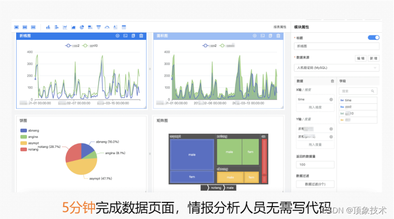Viewport: 394px width, 219px height.
Task: Click male in treemap breadcrumb
Action: click(230, 188)
